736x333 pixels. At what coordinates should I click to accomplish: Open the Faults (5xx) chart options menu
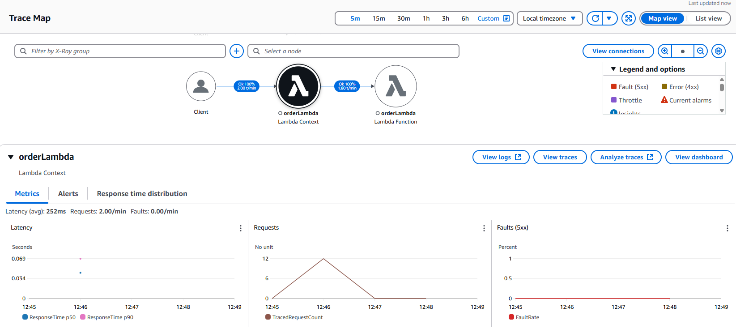[x=727, y=228]
